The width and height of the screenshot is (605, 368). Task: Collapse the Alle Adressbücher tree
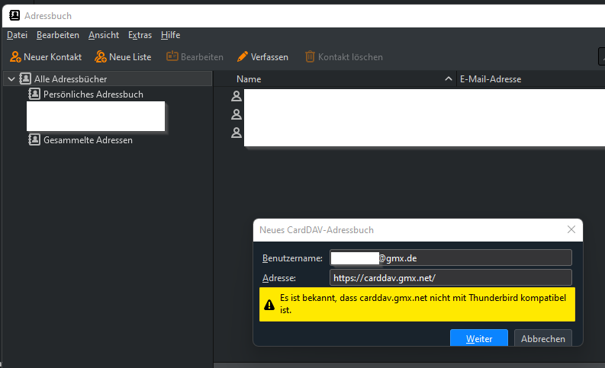coord(11,79)
